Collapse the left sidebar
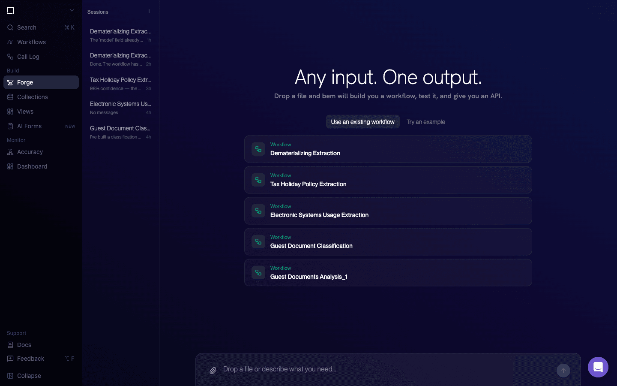 (x=29, y=376)
